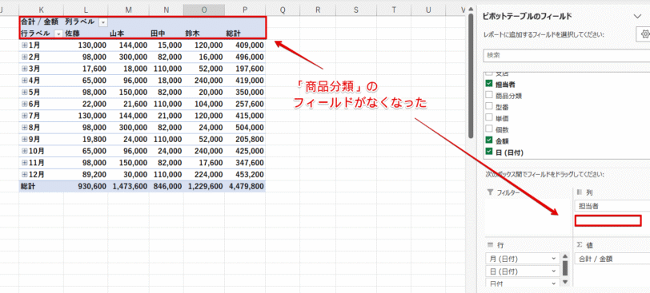Check the 商品分類 field checkbox
Viewport: 650px width, 293px height.
(489, 96)
